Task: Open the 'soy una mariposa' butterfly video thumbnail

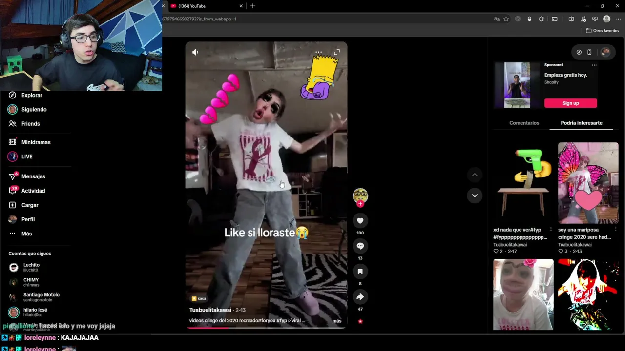Action: [588, 183]
